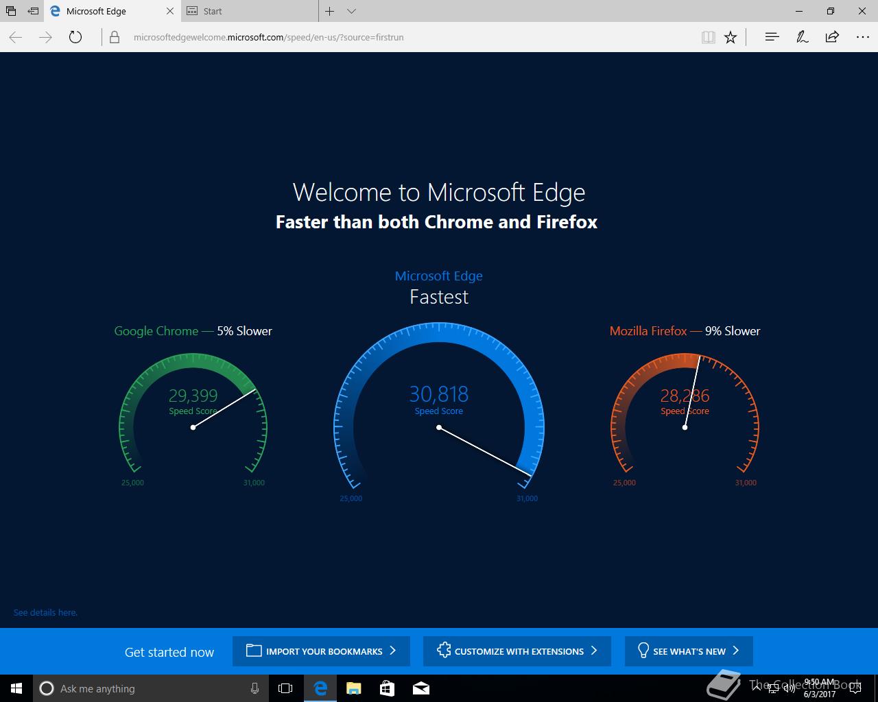Screen dimensions: 878x702
Task: Click the Cortana microphone icon
Action: (254, 688)
